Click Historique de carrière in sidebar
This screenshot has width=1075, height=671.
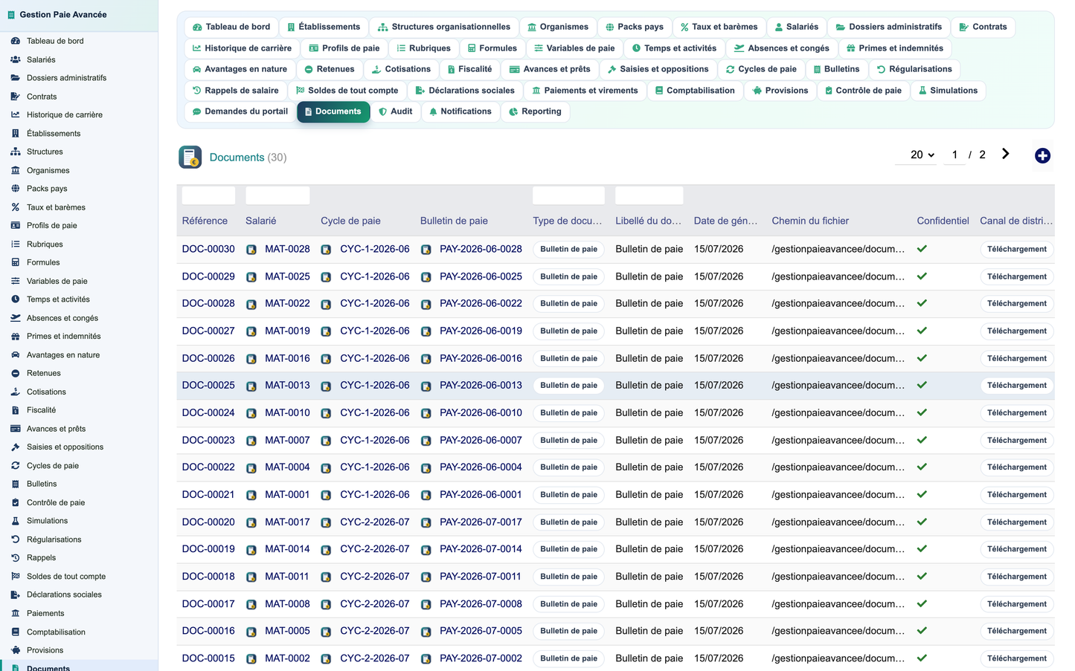pyautogui.click(x=65, y=115)
